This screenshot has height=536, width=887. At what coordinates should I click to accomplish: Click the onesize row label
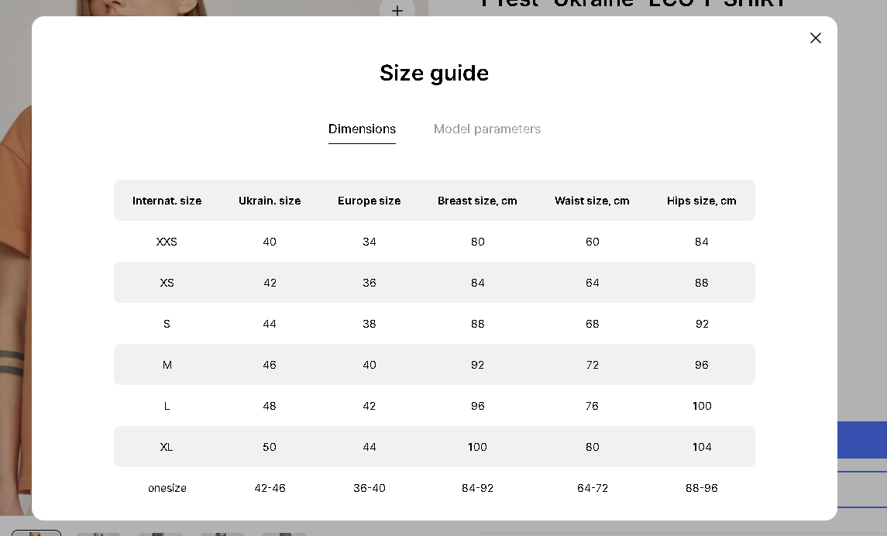pyautogui.click(x=167, y=488)
